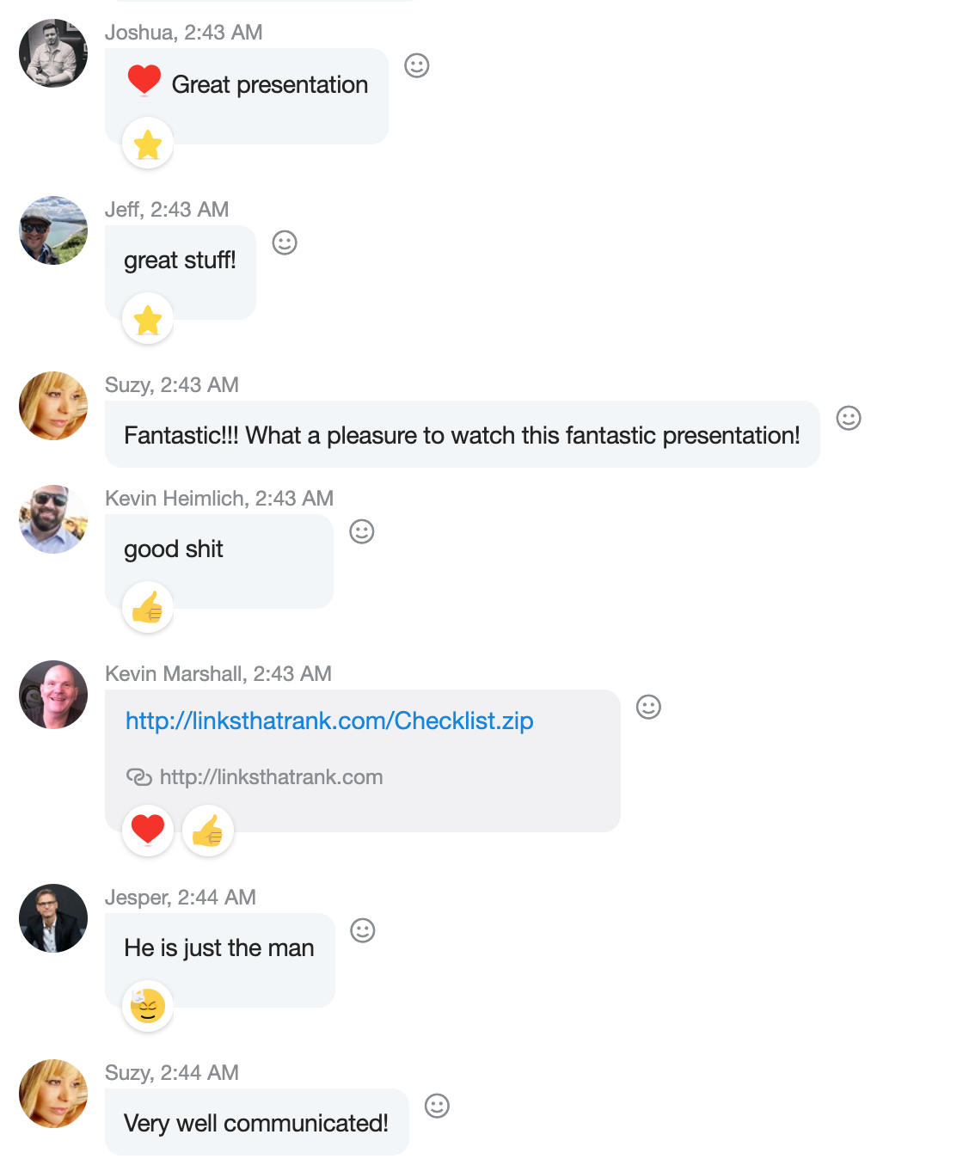This screenshot has width=963, height=1159.
Task: Open Kevin Marshall's profile avatar
Action: tap(53, 695)
